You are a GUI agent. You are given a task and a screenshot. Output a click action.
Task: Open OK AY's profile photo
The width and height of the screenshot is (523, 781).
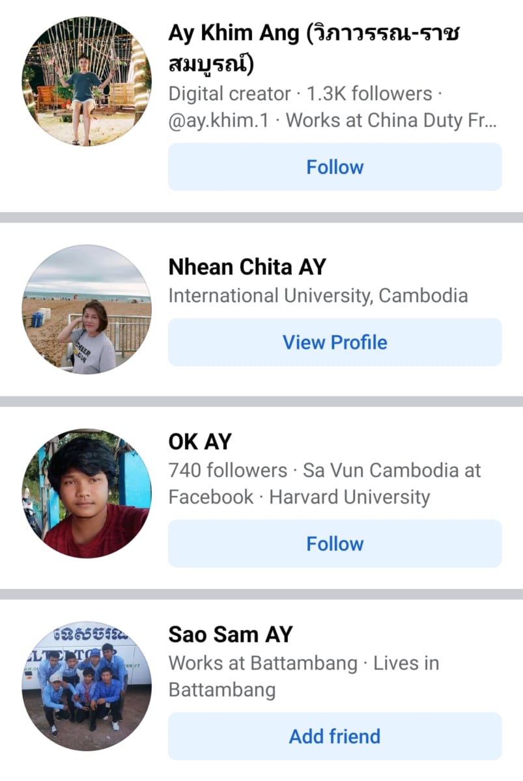click(x=87, y=493)
